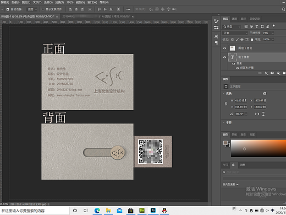Click width W input field
The image size is (286, 215).
click(x=241, y=100)
